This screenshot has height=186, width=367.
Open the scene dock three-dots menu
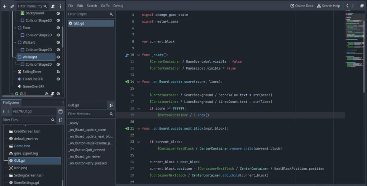pyautogui.click(x=60, y=6)
